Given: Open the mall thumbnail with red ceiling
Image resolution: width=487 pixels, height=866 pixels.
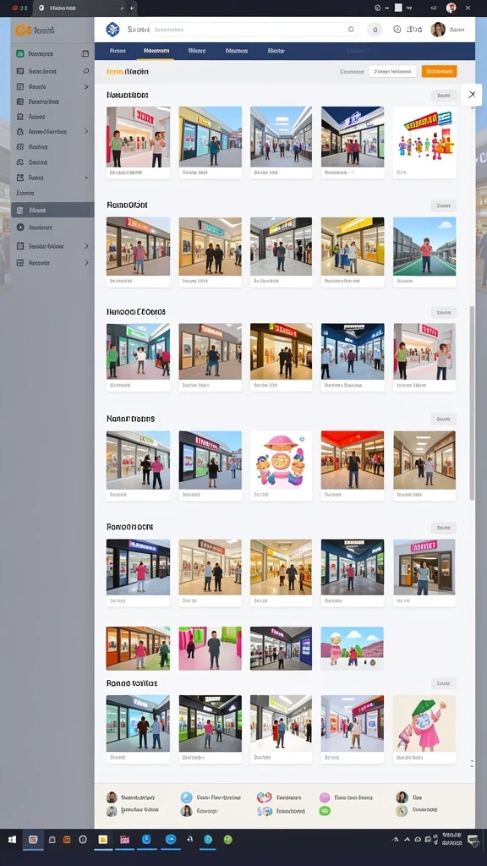Looking at the screenshot, I should pyautogui.click(x=353, y=460).
